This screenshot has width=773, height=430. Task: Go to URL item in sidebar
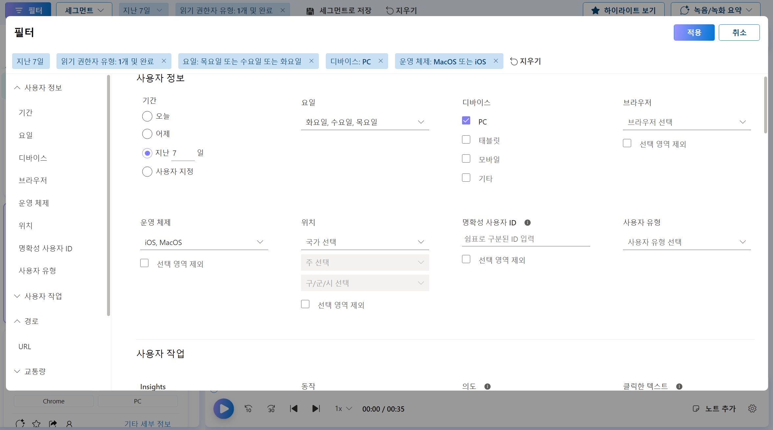25,347
